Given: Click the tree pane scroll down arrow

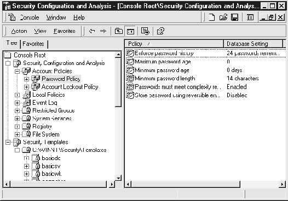Looking at the screenshot, I should [118, 178].
